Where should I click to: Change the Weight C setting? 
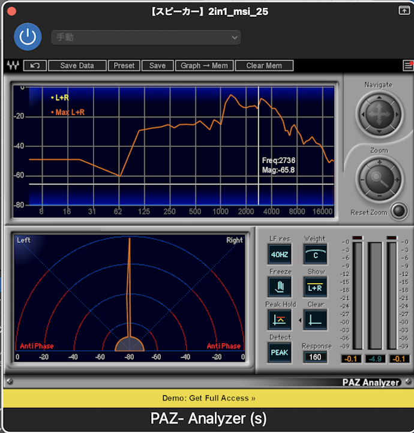[x=316, y=254]
